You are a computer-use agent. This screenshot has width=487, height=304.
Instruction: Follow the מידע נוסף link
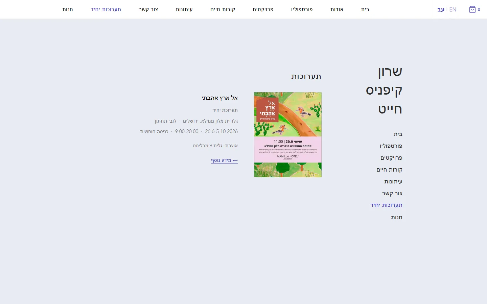pyautogui.click(x=224, y=160)
